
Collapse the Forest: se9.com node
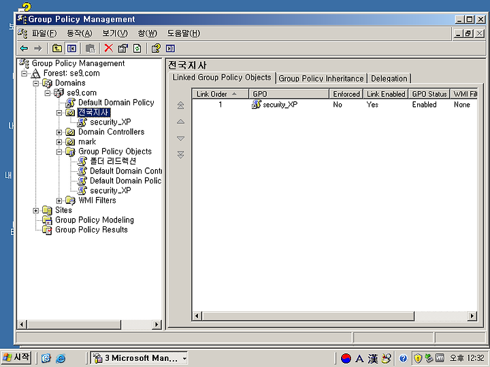click(24, 73)
